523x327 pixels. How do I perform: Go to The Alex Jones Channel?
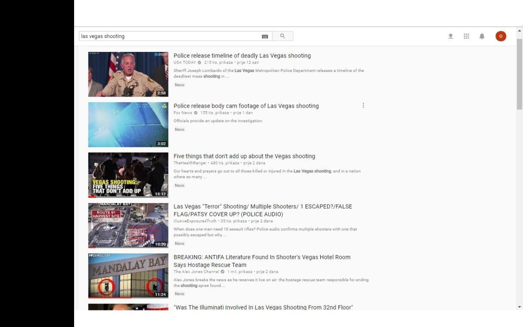[196, 272]
